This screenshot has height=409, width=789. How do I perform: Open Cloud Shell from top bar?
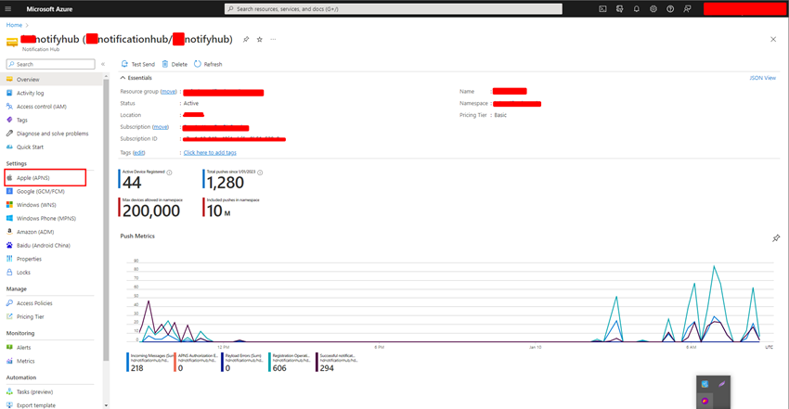point(602,9)
